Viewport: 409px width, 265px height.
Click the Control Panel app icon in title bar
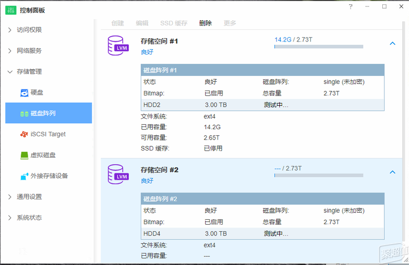[10, 9]
